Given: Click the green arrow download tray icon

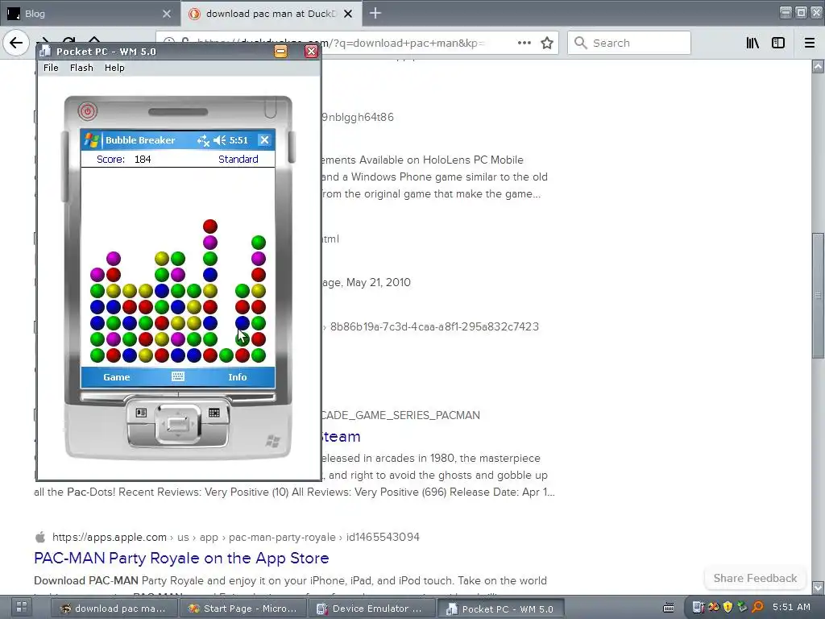Looking at the screenshot, I should (x=742, y=608).
